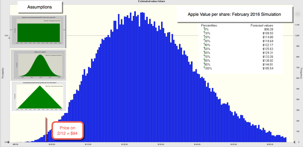Click the $118.64 forecast value
This screenshot has height=147, width=303.
point(268,41)
